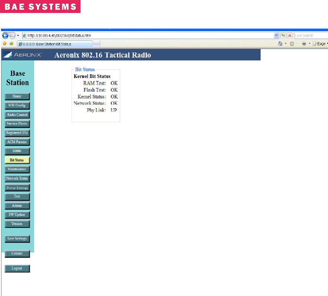This screenshot has height=296, width=328.
Task: Click the browser Forward arrow button
Action: [13, 35]
